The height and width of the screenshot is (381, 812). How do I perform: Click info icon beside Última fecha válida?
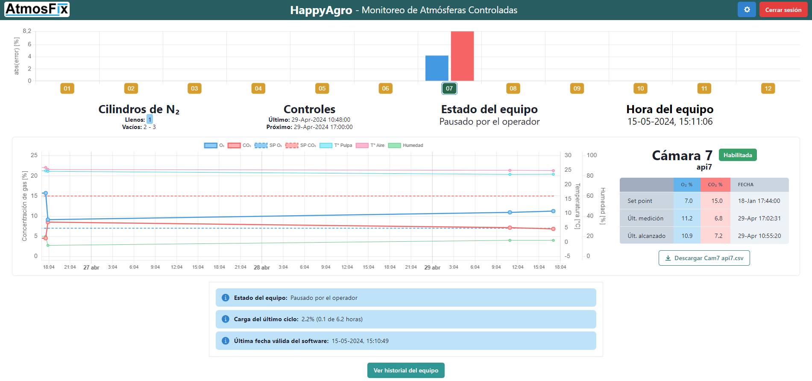[226, 341]
